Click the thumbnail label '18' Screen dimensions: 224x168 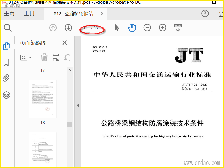pyautogui.click(x=43, y=123)
